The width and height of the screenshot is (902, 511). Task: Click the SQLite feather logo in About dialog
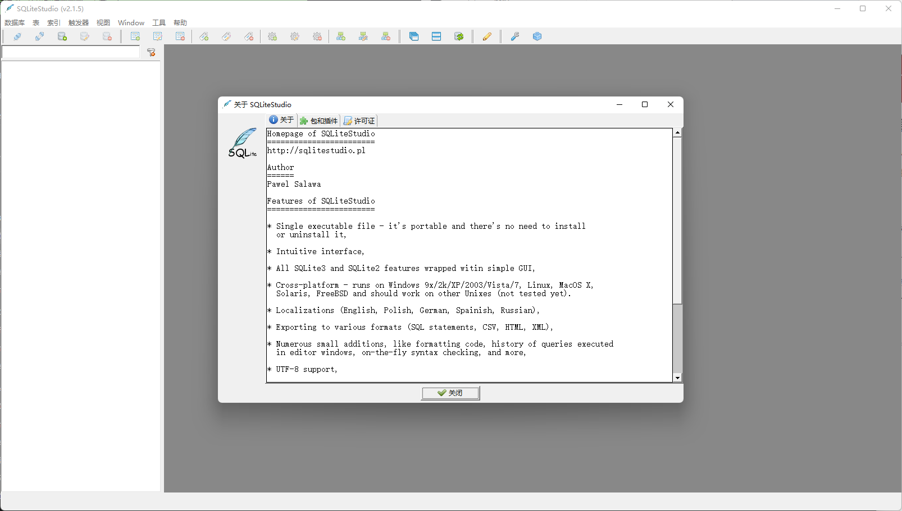[243, 143]
